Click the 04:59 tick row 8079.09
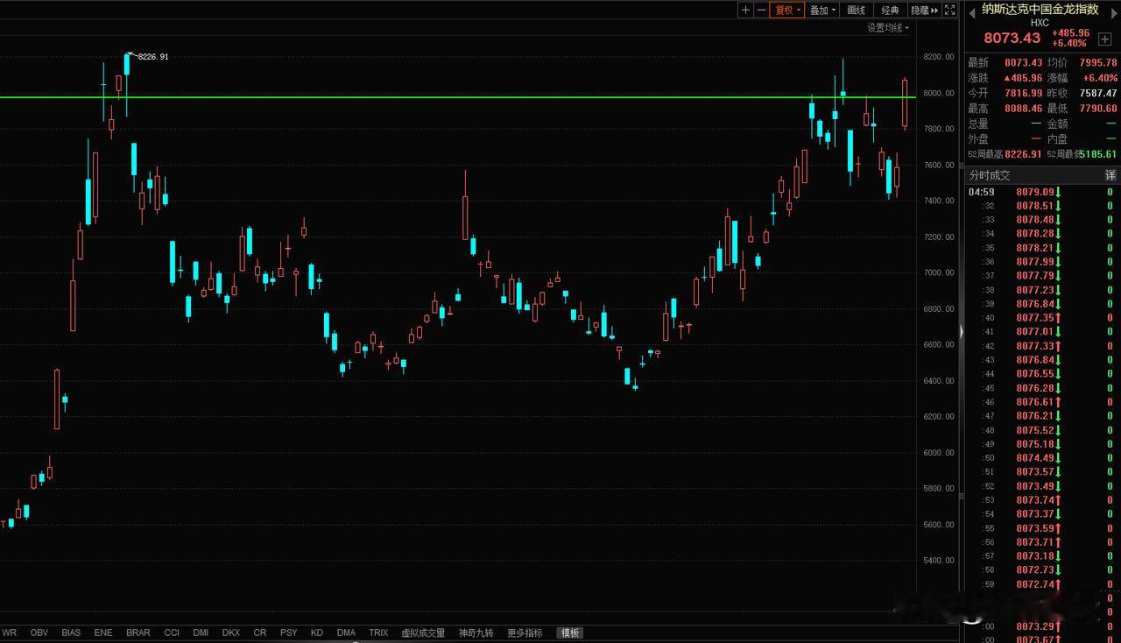The width and height of the screenshot is (1121, 643). pyautogui.click(x=1042, y=192)
